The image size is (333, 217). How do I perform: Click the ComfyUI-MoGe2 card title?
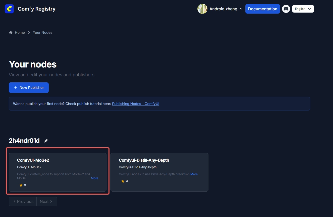coord(33,160)
